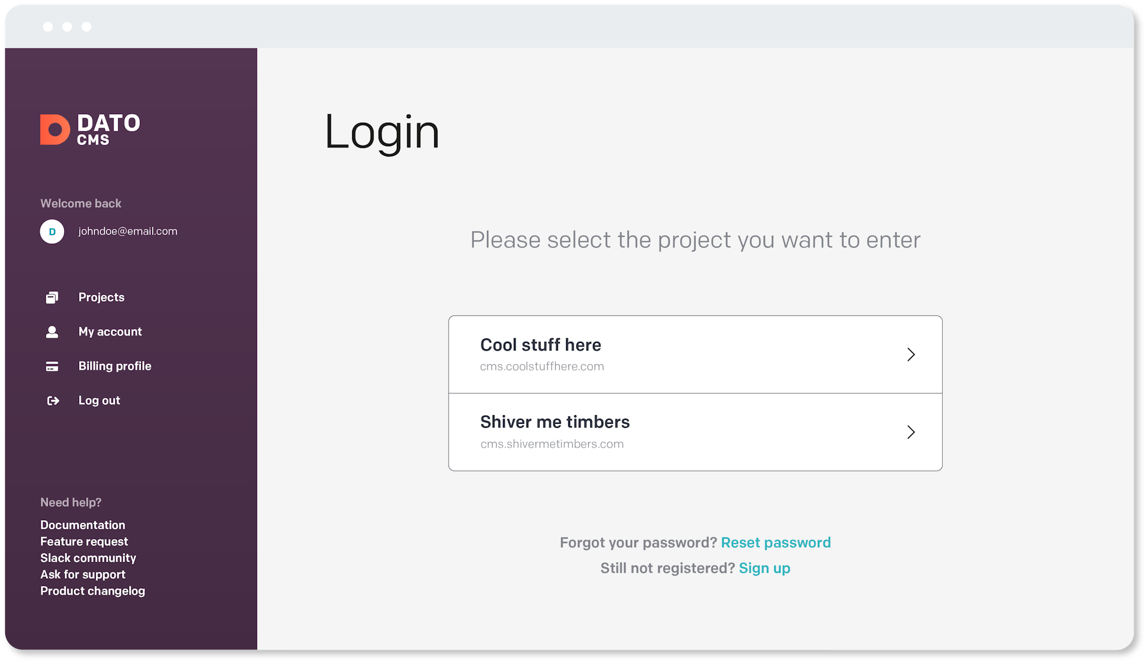Click the Product changelog link
The image size is (1147, 663).
point(93,591)
